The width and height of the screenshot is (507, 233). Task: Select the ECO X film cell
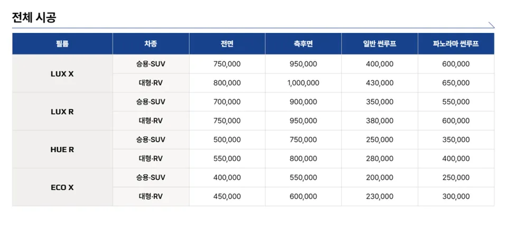pyautogui.click(x=62, y=187)
